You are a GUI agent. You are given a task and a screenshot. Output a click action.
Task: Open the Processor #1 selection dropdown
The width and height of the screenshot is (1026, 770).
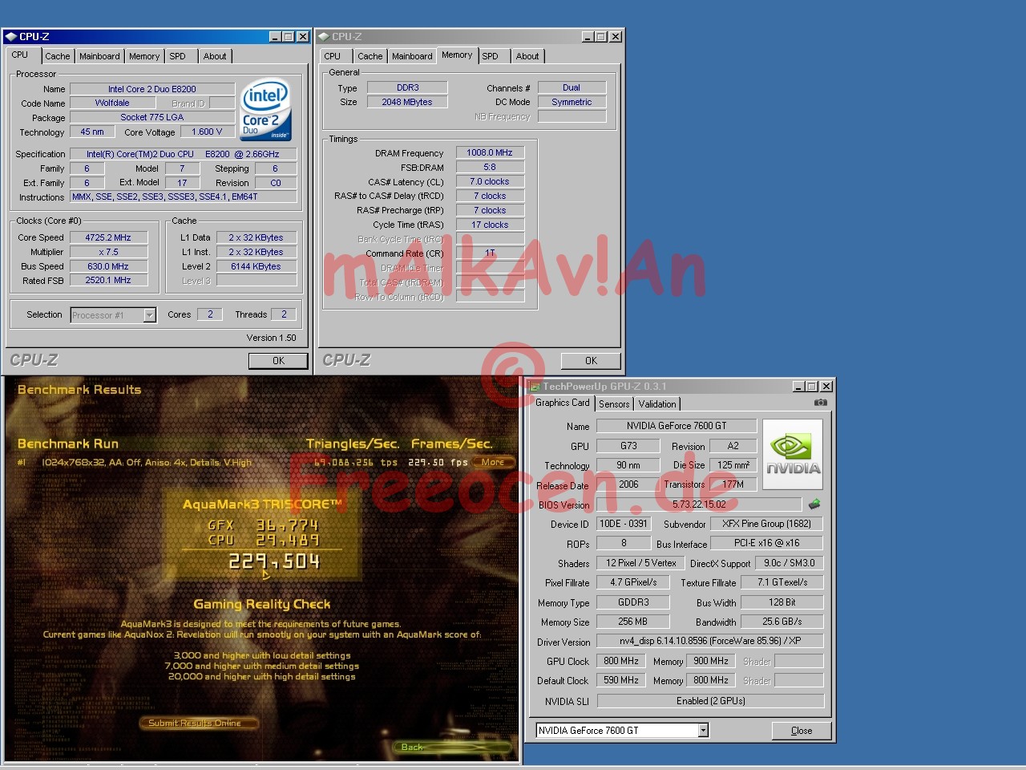149,315
